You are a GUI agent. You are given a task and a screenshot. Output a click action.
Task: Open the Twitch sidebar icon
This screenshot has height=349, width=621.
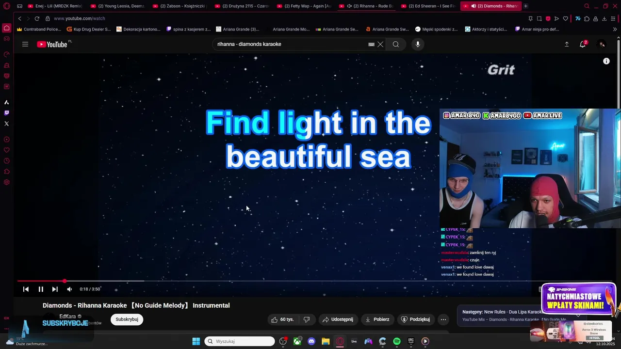(6, 113)
